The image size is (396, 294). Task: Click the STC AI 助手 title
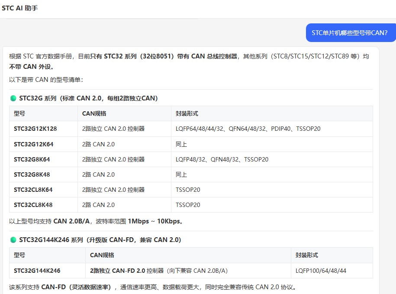20,8
